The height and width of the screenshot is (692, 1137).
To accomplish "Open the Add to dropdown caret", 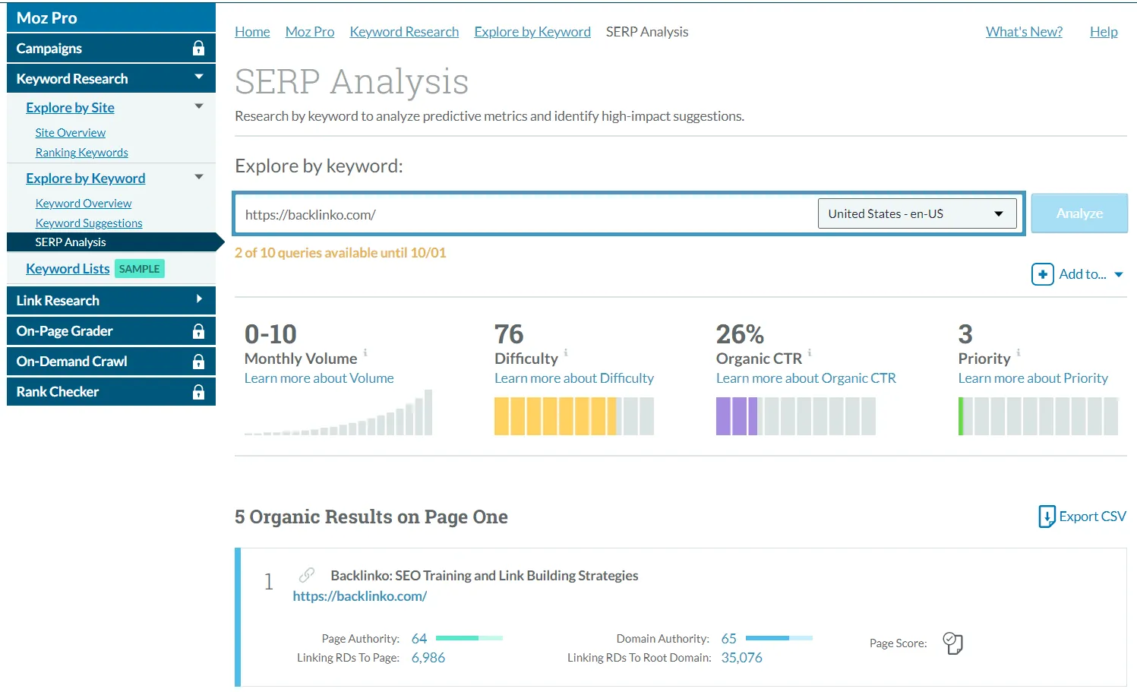I will tap(1119, 275).
